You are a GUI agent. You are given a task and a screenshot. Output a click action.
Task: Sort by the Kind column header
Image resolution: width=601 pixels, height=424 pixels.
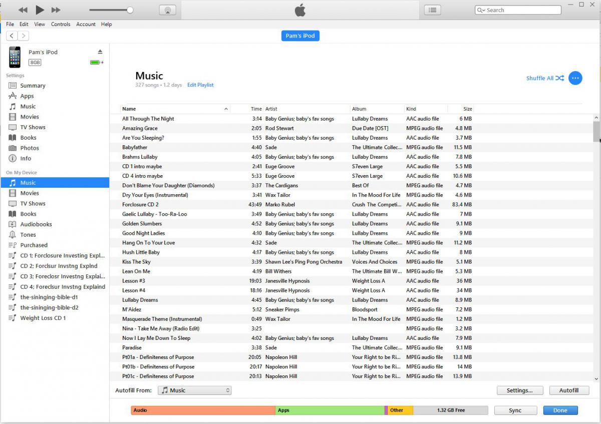point(426,109)
